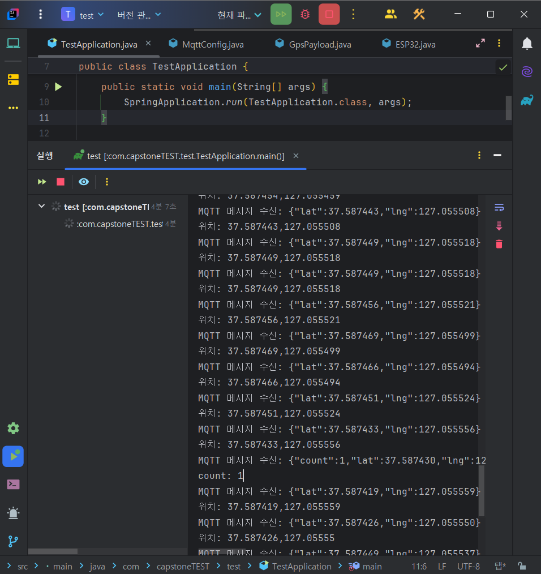The width and height of the screenshot is (541, 574).
Task: Open the Project tool window
Action: (13, 43)
